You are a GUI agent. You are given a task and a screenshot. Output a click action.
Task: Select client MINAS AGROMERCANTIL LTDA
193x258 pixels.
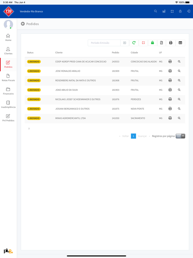click(70, 118)
